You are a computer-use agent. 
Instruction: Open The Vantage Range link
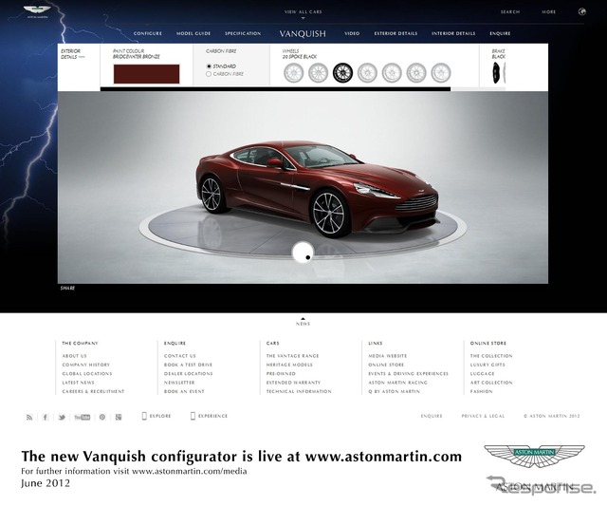[293, 356]
